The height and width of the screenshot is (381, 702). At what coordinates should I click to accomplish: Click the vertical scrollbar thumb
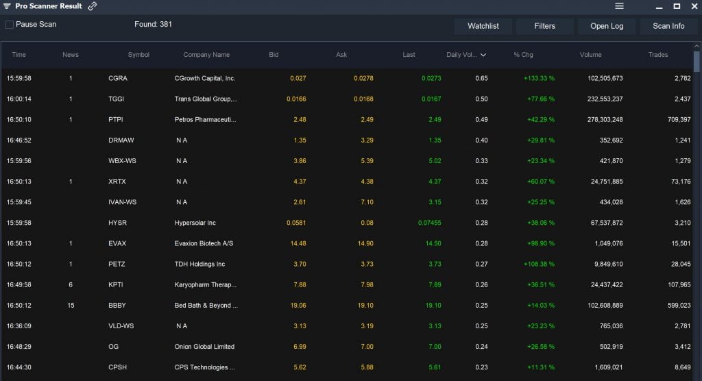(697, 62)
